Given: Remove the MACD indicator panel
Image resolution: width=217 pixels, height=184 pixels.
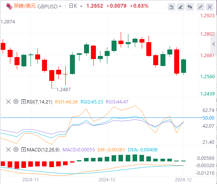Looking at the screenshot, I should click(x=8, y=150).
